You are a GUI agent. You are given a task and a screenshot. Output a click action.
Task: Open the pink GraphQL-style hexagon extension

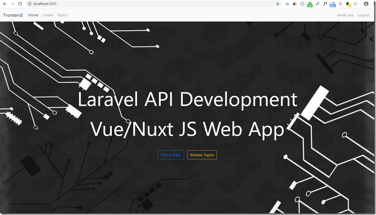tap(340, 4)
